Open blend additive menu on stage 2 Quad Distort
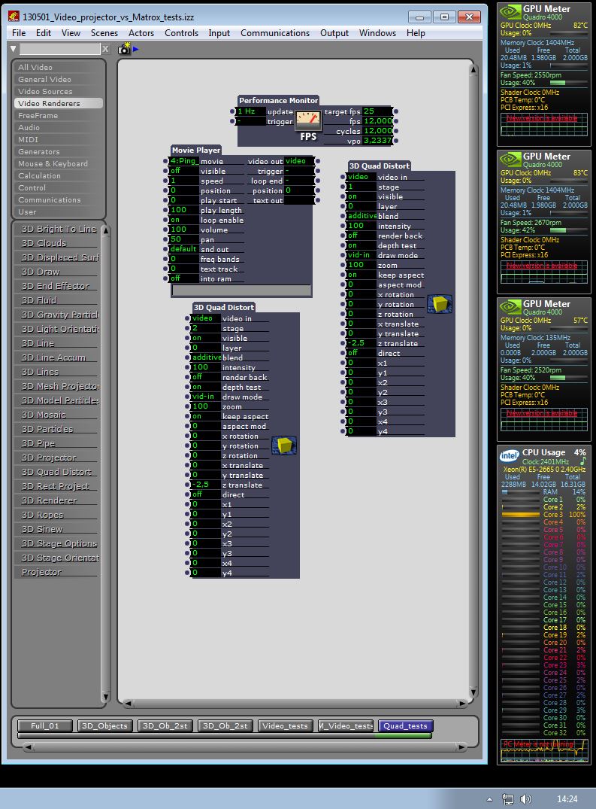 205,357
